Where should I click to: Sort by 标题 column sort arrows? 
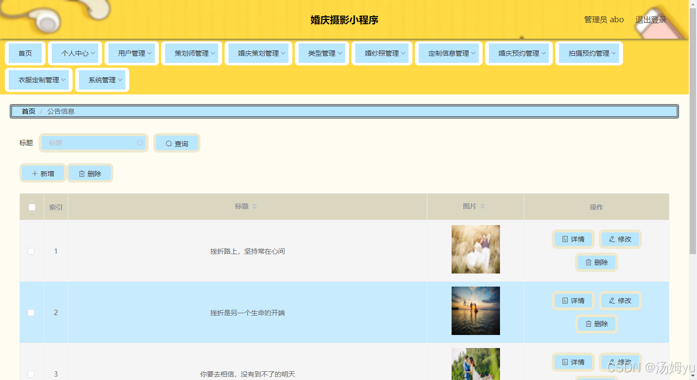pos(255,206)
